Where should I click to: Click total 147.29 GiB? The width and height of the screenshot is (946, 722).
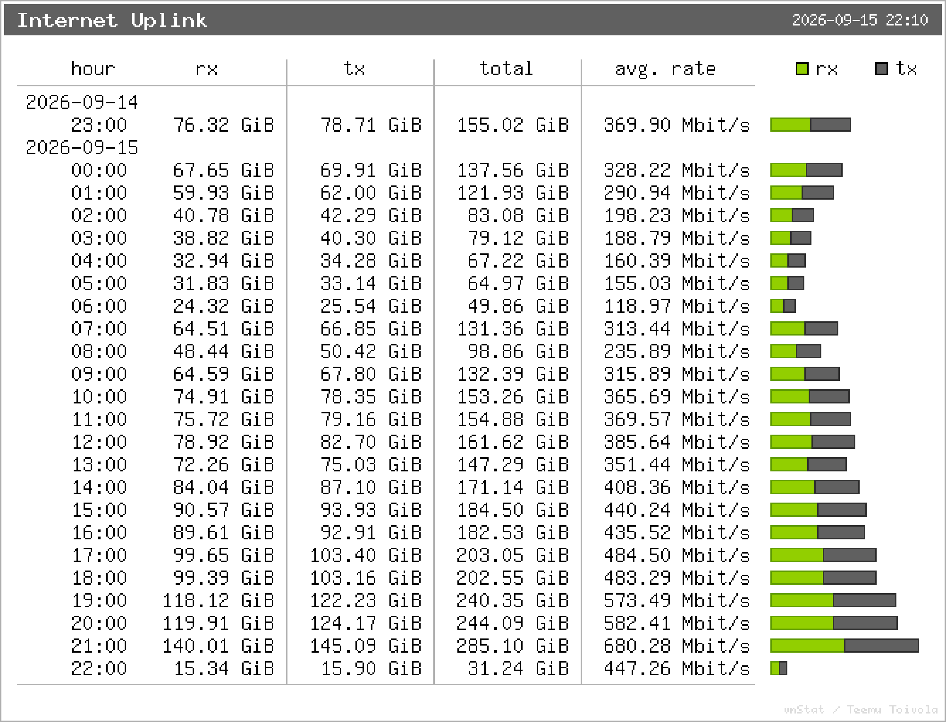pyautogui.click(x=513, y=465)
